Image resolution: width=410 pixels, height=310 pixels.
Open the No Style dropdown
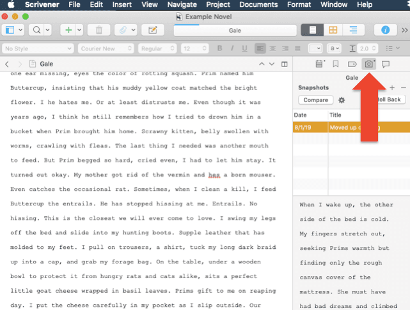(38, 48)
